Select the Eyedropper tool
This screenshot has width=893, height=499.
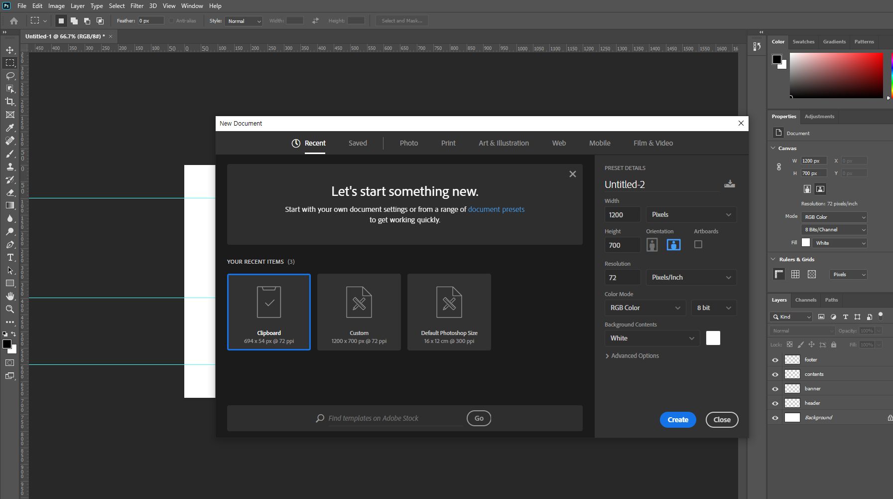(x=10, y=128)
